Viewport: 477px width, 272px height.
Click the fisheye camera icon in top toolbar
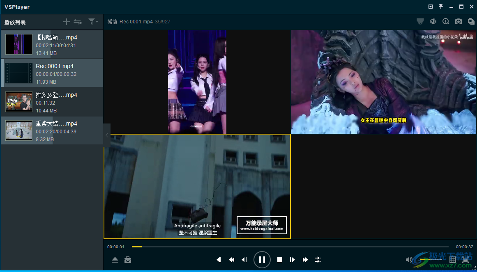(x=433, y=21)
